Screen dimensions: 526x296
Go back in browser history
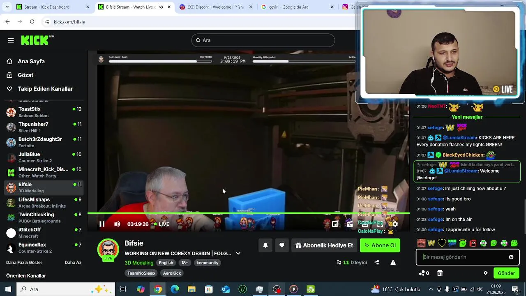tap(7, 21)
